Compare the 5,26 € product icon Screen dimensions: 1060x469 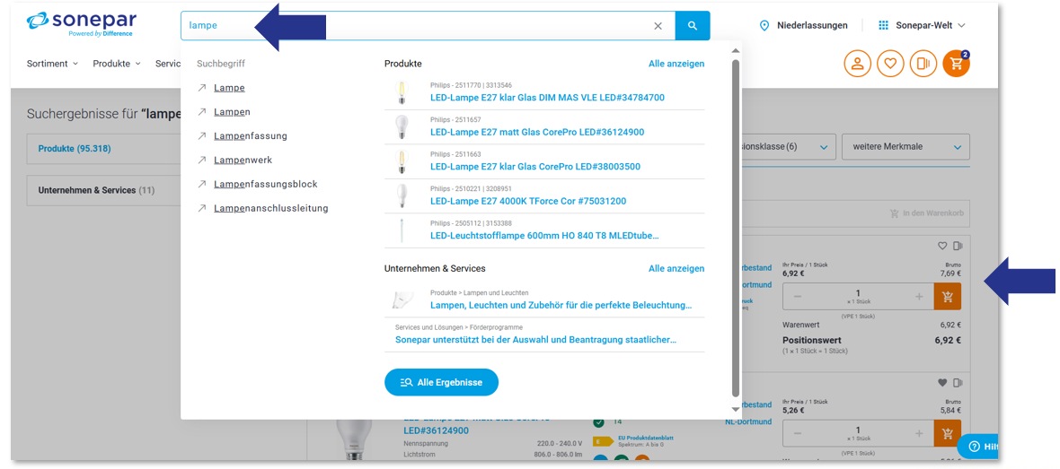tap(958, 383)
